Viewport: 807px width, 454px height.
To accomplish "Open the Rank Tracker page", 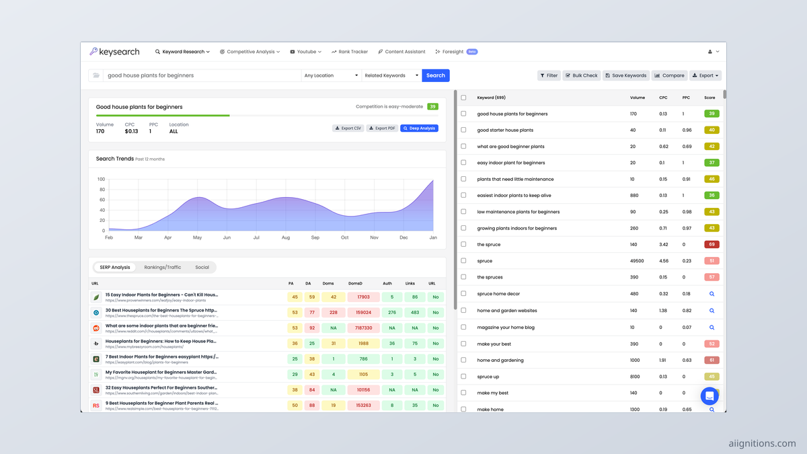I will click(x=350, y=52).
